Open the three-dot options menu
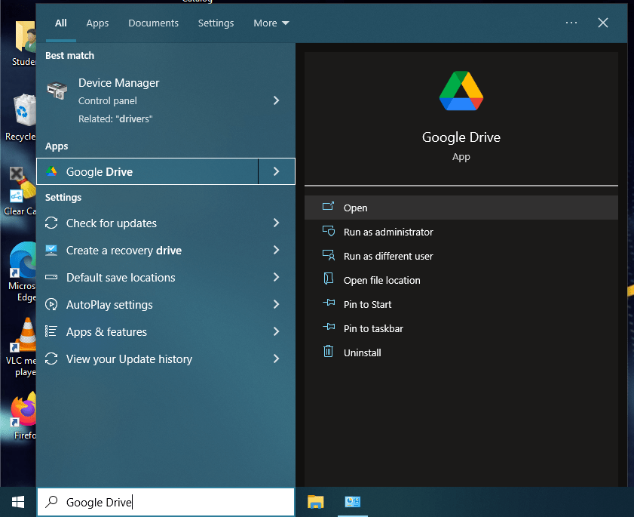The image size is (634, 517). coord(571,23)
